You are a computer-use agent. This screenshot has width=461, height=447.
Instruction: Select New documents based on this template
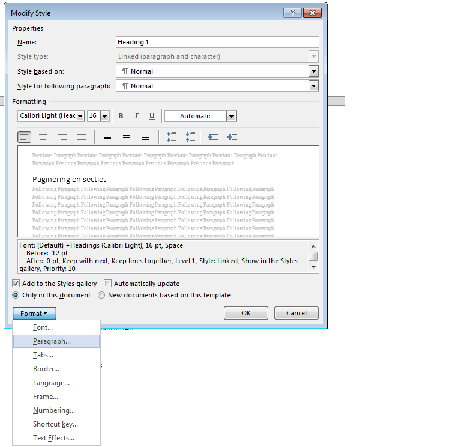click(101, 295)
